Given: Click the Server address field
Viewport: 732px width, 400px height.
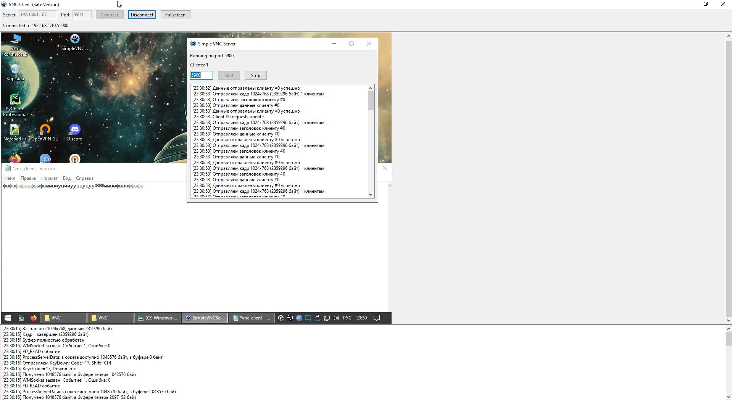Looking at the screenshot, I should point(38,15).
